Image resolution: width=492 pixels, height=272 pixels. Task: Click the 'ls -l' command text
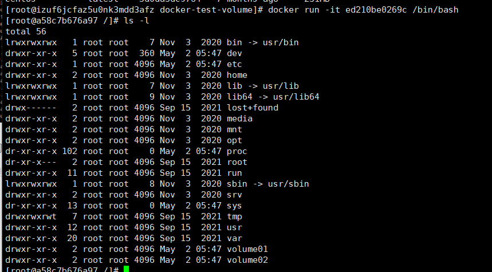[136, 21]
